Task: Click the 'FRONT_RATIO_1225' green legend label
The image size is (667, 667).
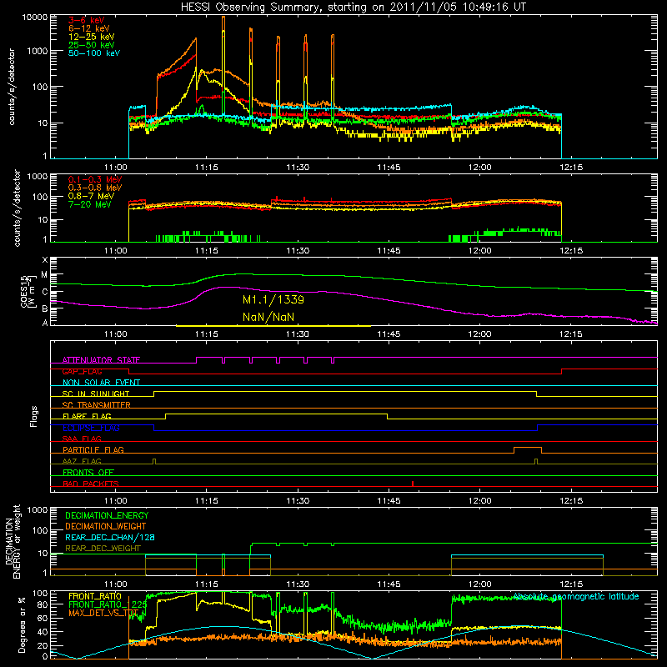Action: click(x=108, y=604)
